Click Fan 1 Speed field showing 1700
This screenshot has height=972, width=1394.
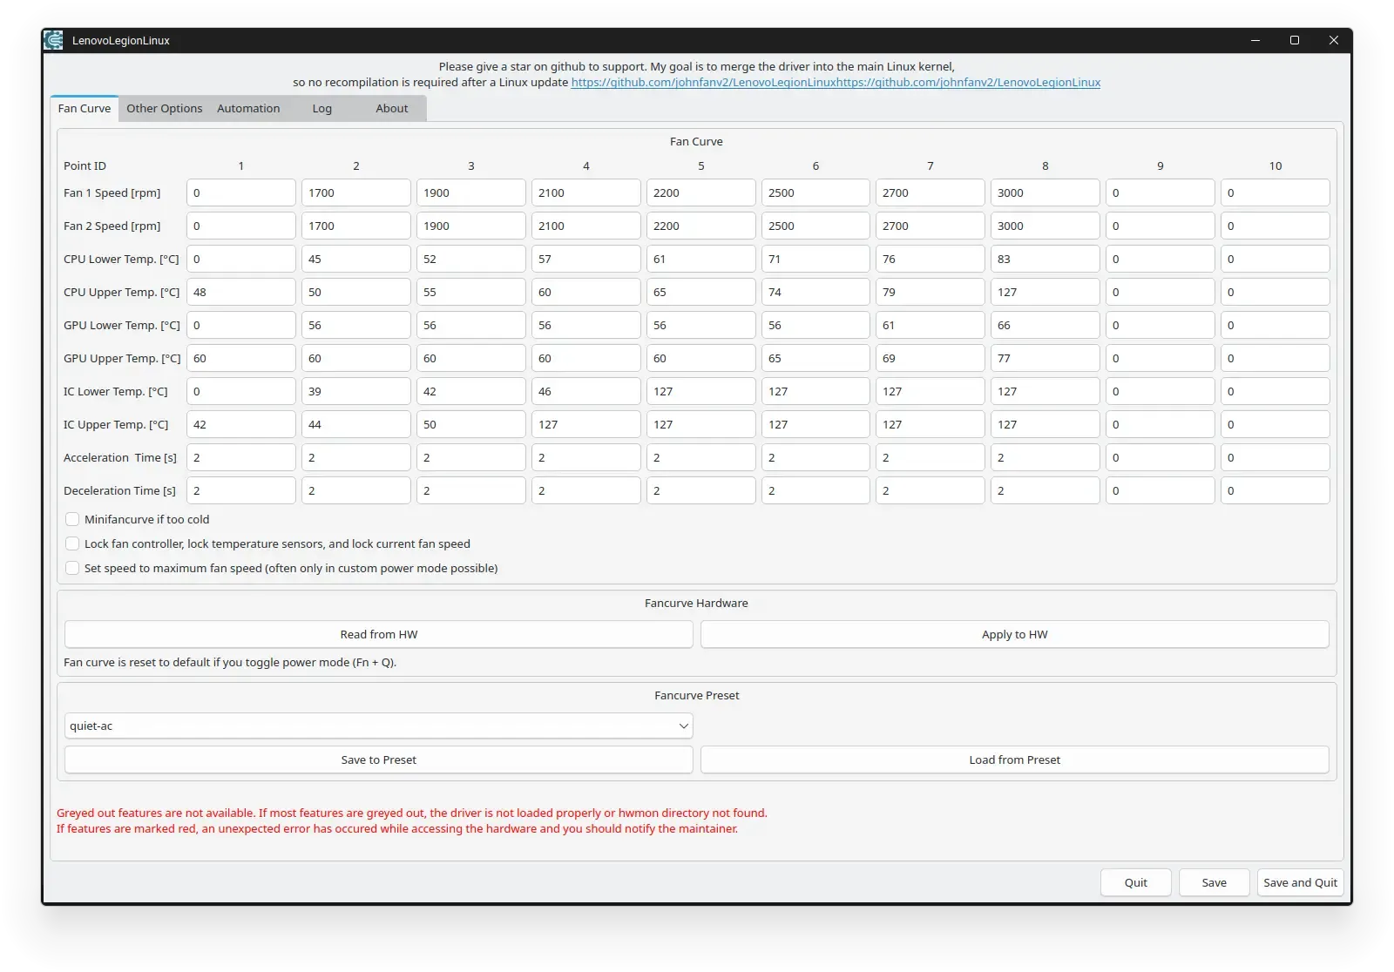coord(356,192)
